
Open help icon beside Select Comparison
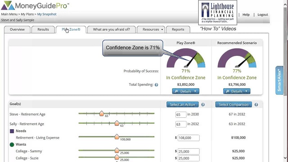pos(256,105)
